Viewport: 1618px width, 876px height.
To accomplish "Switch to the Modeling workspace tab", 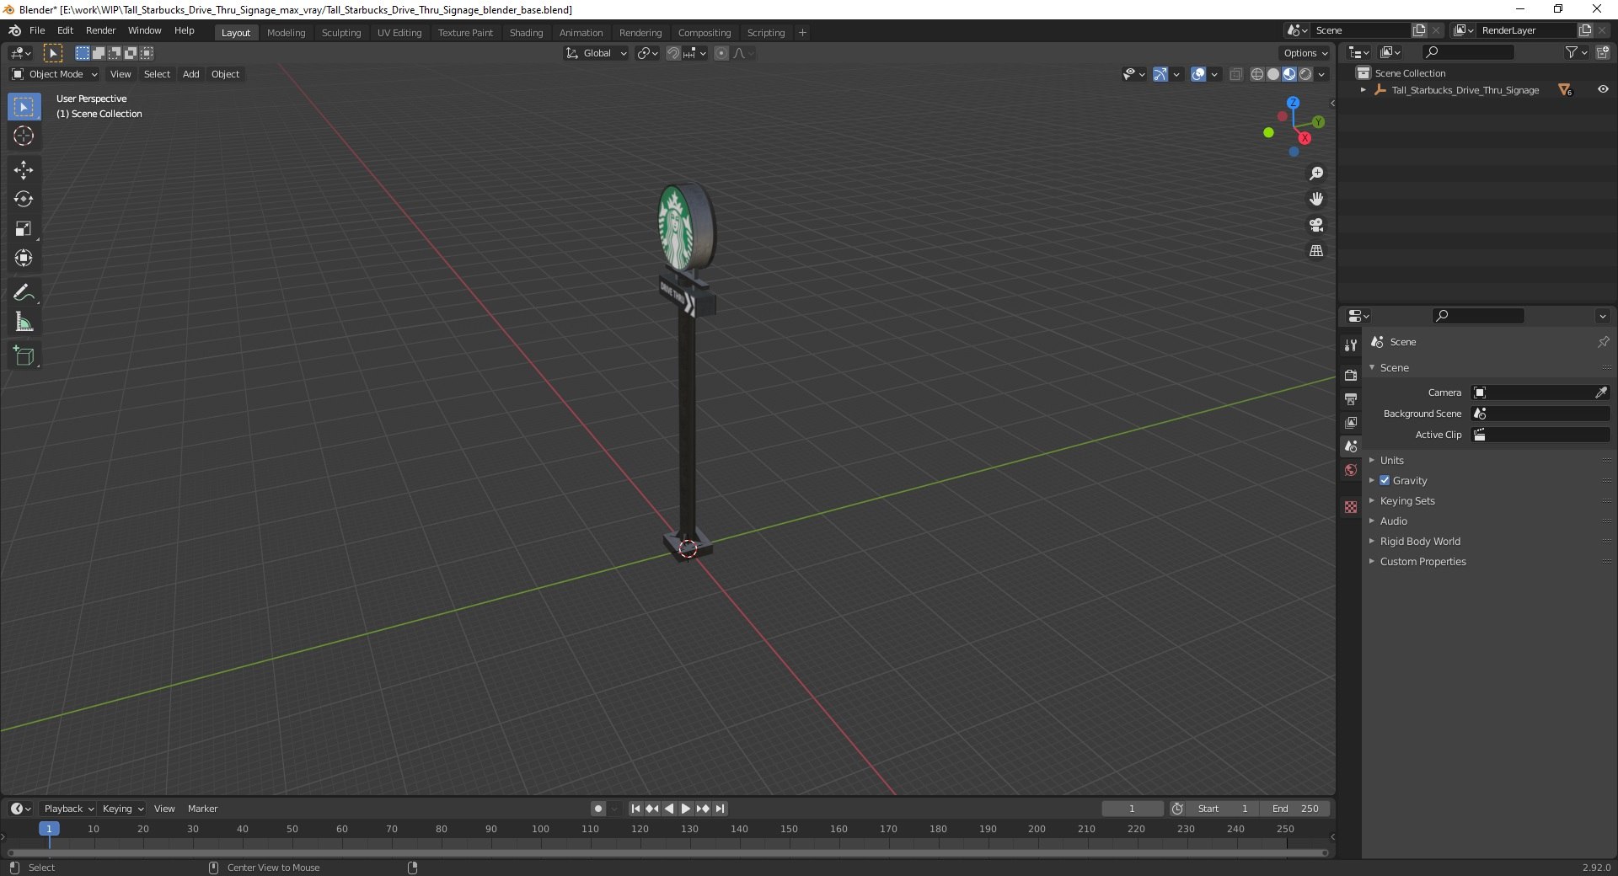I will tap(286, 33).
